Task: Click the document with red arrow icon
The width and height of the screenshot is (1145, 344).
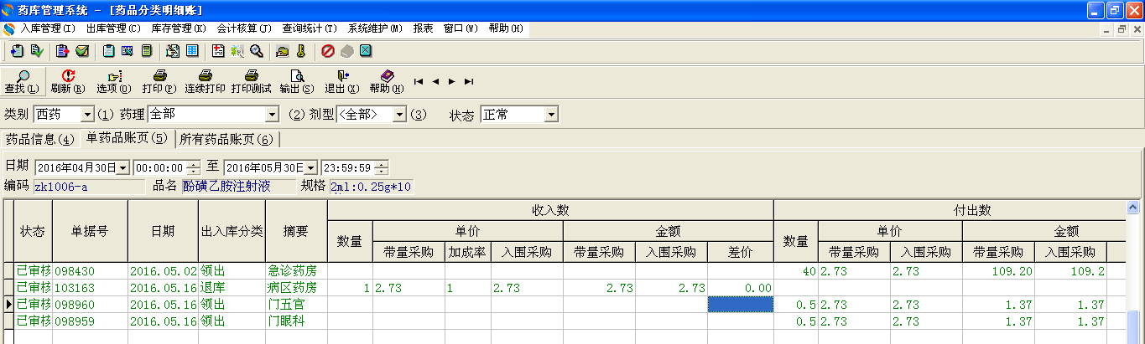Action: (62, 51)
